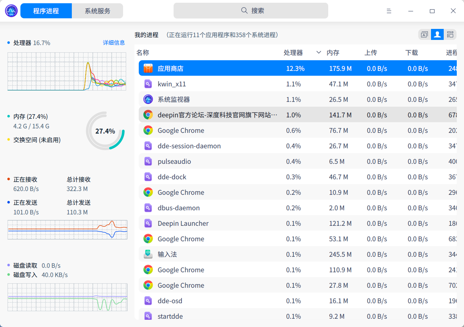Click the Google Chrome process icon
This screenshot has height=327, width=464.
[x=148, y=130]
